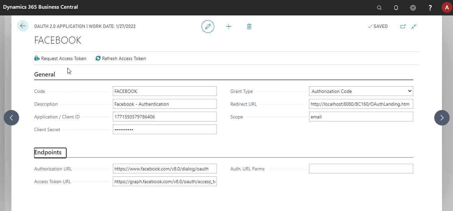Viewport: 453px width, 211px height.
Task: Click the Scope field containing email
Action: [361, 117]
